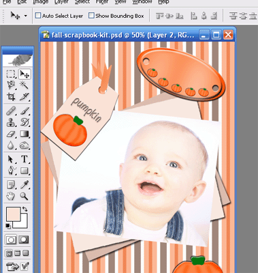
Task: Enable the Auto Select Layer checkbox
Action: pyautogui.click(x=38, y=16)
